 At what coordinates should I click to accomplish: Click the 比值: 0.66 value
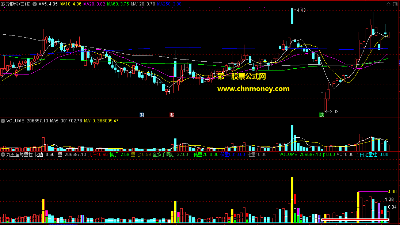click(x=45, y=155)
